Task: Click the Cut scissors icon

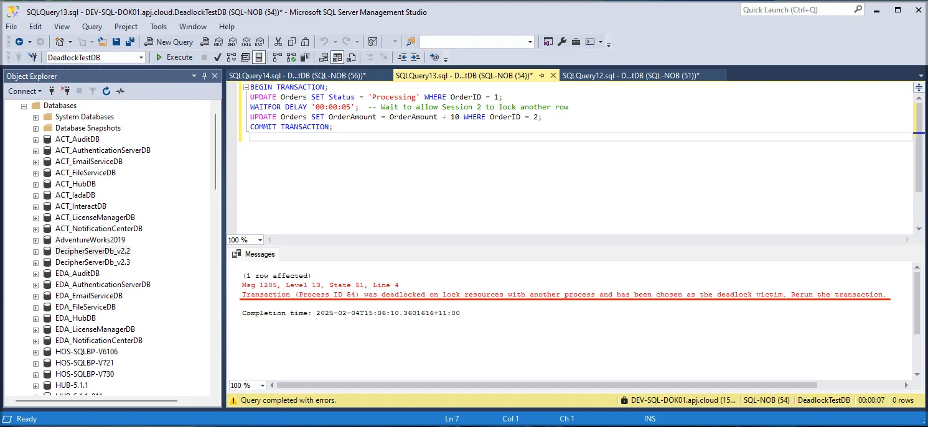Action: coord(278,42)
